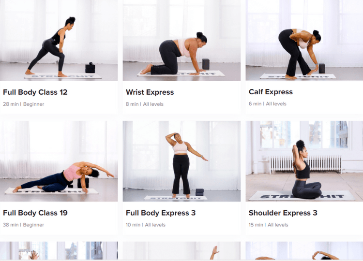The height and width of the screenshot is (261, 363).
Task: Click the Wrist Express title link
Action: (x=150, y=92)
